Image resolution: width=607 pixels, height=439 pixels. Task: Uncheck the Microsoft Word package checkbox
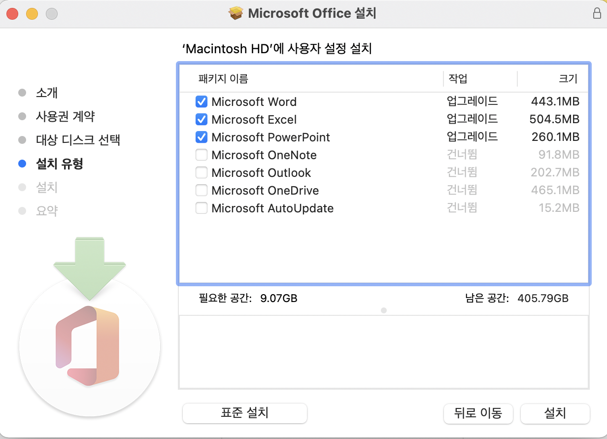(201, 102)
